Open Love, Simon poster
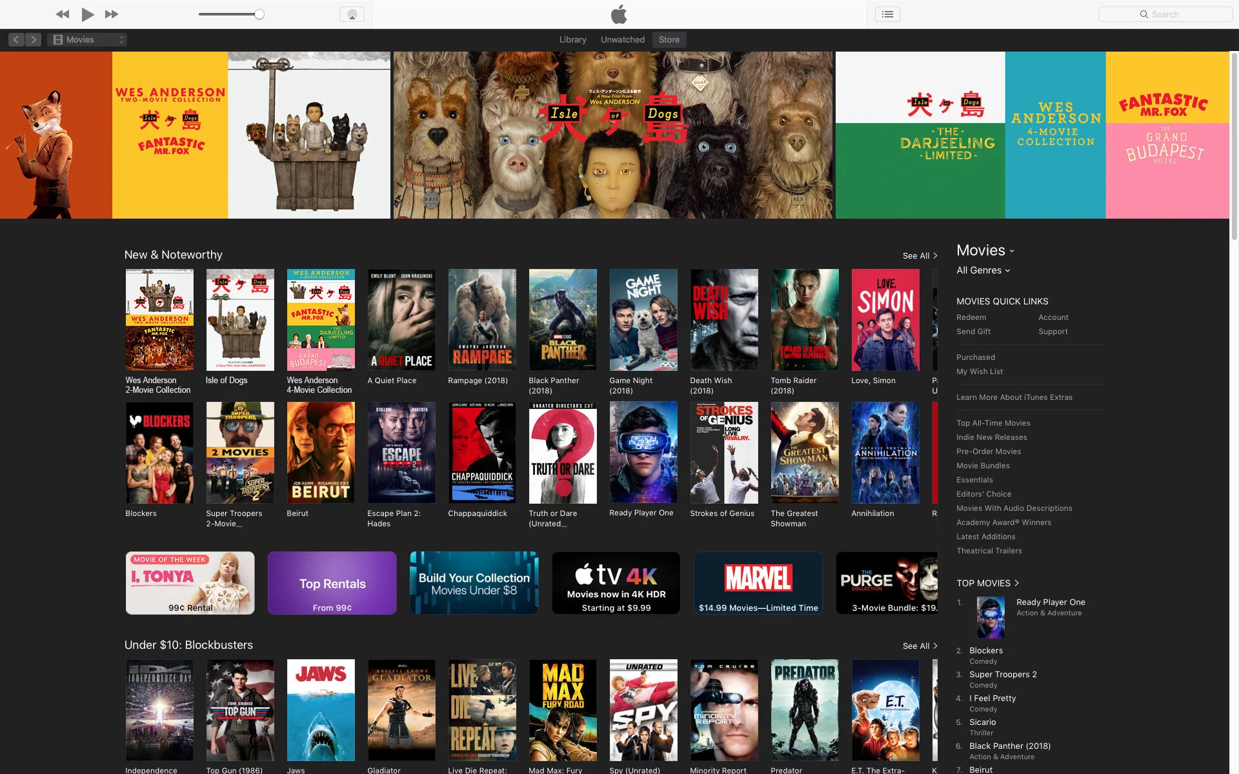The image size is (1239, 774). click(x=885, y=320)
